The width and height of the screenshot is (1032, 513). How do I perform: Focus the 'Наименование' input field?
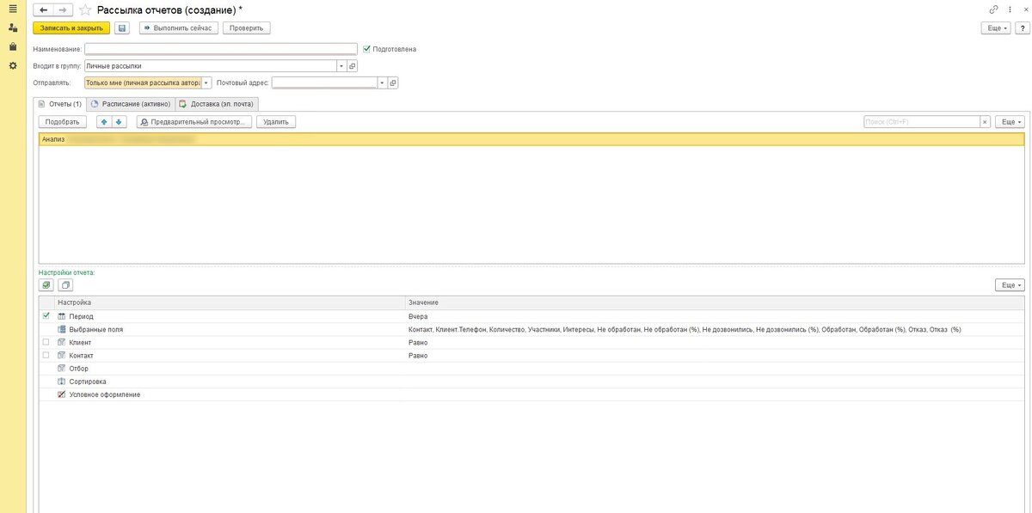(x=220, y=49)
